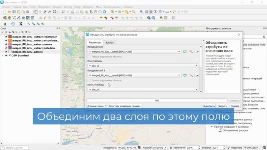
Task: Click the Справка button in the dialog
Action: coord(235,106)
